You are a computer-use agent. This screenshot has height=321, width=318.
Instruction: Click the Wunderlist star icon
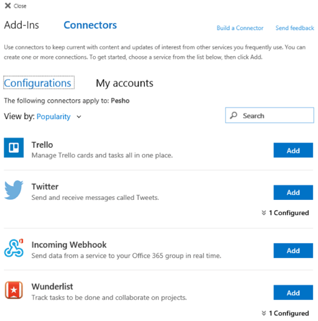pyautogui.click(x=14, y=290)
